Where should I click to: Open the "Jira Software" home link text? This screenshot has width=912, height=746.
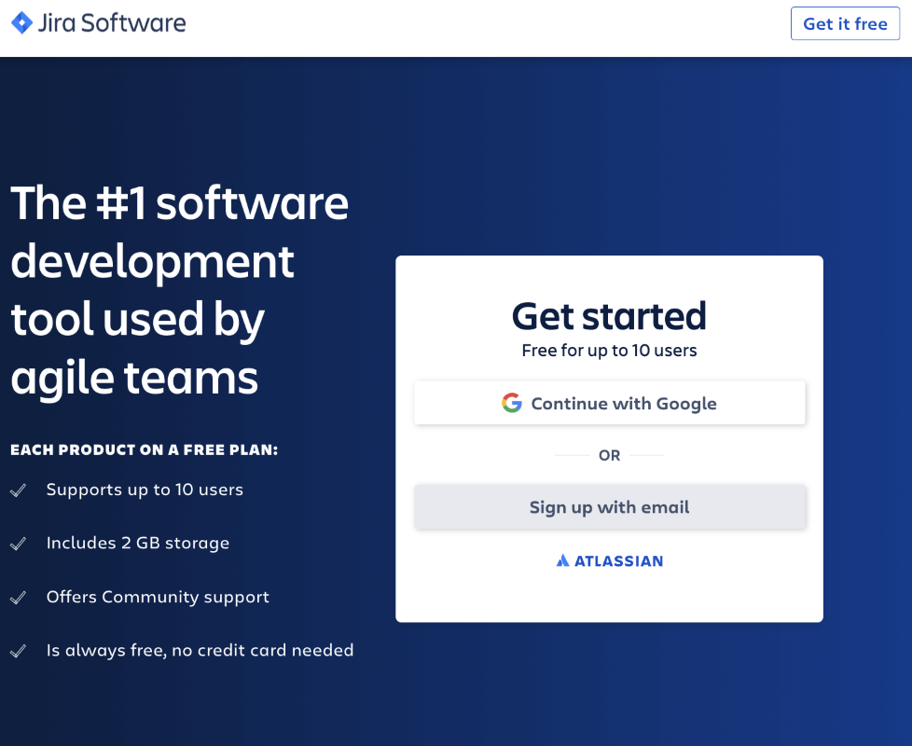click(x=112, y=23)
